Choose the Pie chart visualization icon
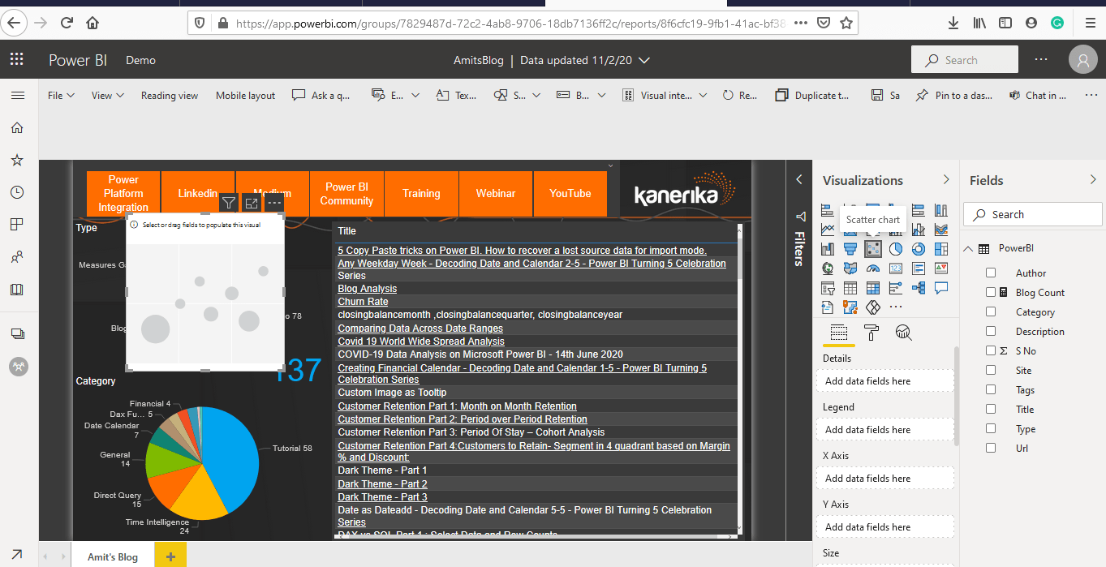Viewport: 1106px width, 567px height. pos(896,249)
